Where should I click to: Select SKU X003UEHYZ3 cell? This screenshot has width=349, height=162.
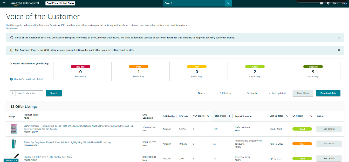click(x=149, y=142)
